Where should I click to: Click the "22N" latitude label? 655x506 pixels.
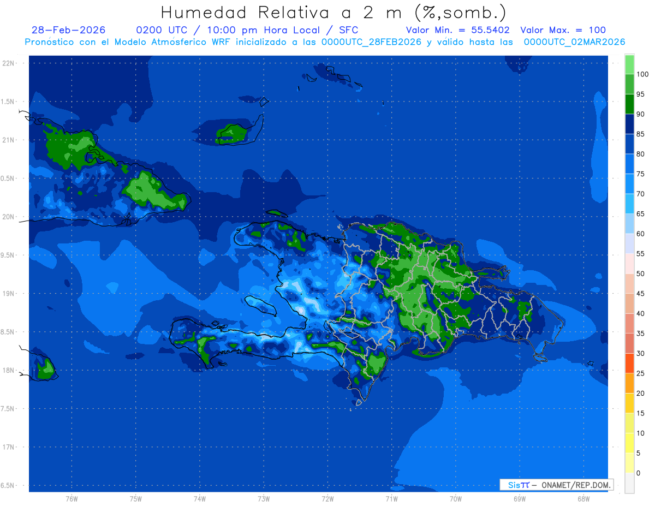tap(8, 63)
